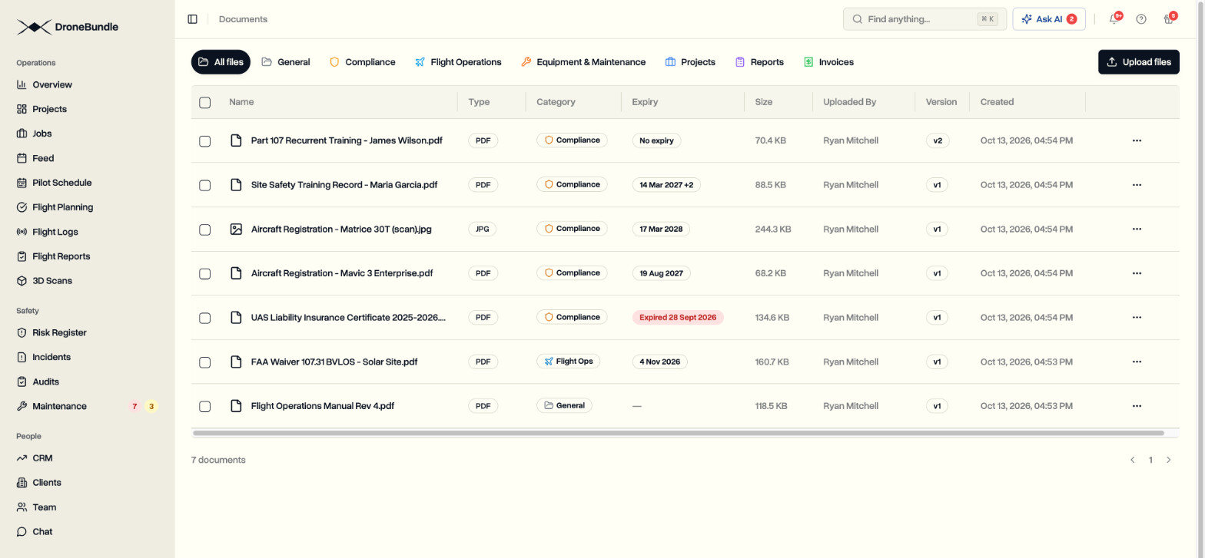1205x558 pixels.
Task: Open row actions for Flight Operations Manual
Action: click(x=1137, y=406)
